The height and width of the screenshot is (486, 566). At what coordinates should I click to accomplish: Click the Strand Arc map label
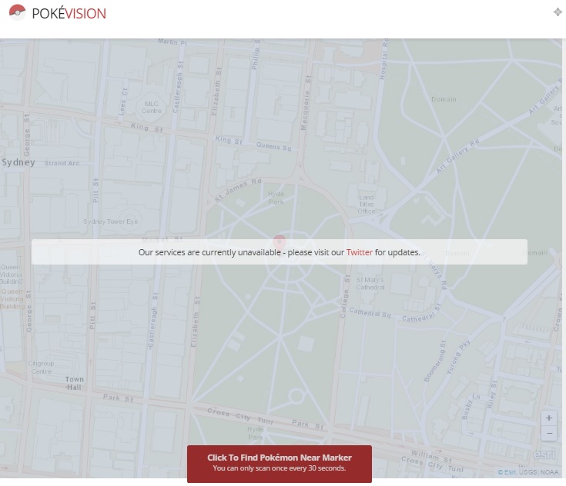[x=62, y=163]
